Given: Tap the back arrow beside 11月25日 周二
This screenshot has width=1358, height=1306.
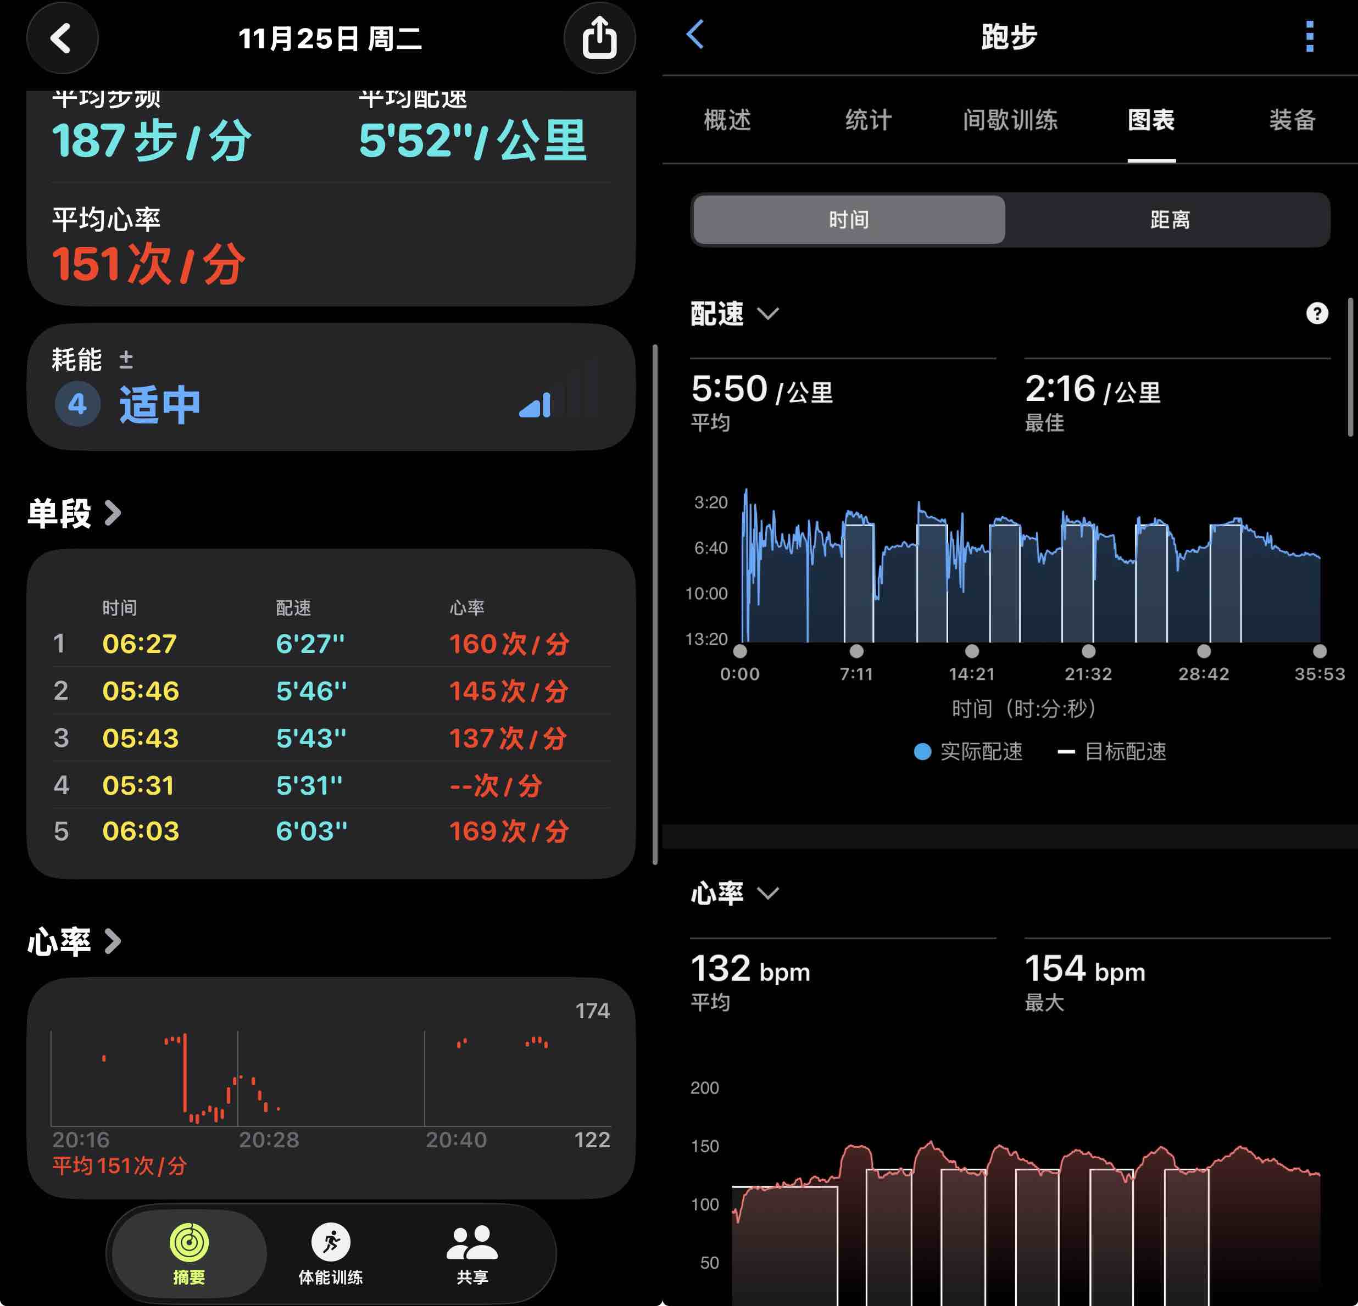Looking at the screenshot, I should point(63,38).
